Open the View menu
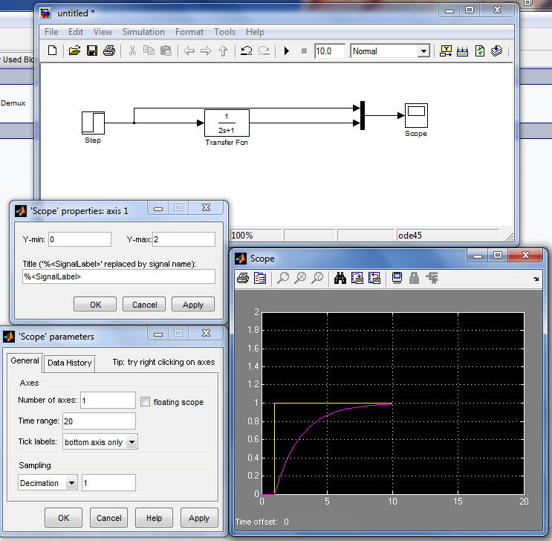Viewport: 552px width, 541px height. pyautogui.click(x=103, y=32)
